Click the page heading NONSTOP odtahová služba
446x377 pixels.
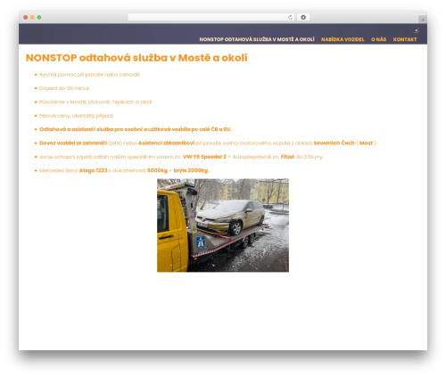point(136,58)
